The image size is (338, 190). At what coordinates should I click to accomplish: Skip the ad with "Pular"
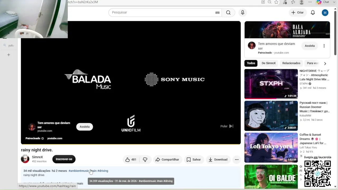[x=227, y=126]
